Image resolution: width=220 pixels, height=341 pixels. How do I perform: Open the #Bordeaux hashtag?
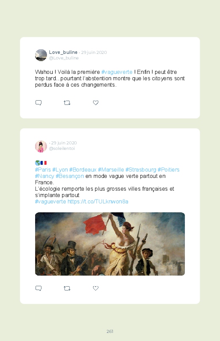[83, 169]
